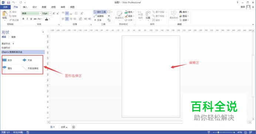Decrease font size with smaller A icon

(58, 13)
